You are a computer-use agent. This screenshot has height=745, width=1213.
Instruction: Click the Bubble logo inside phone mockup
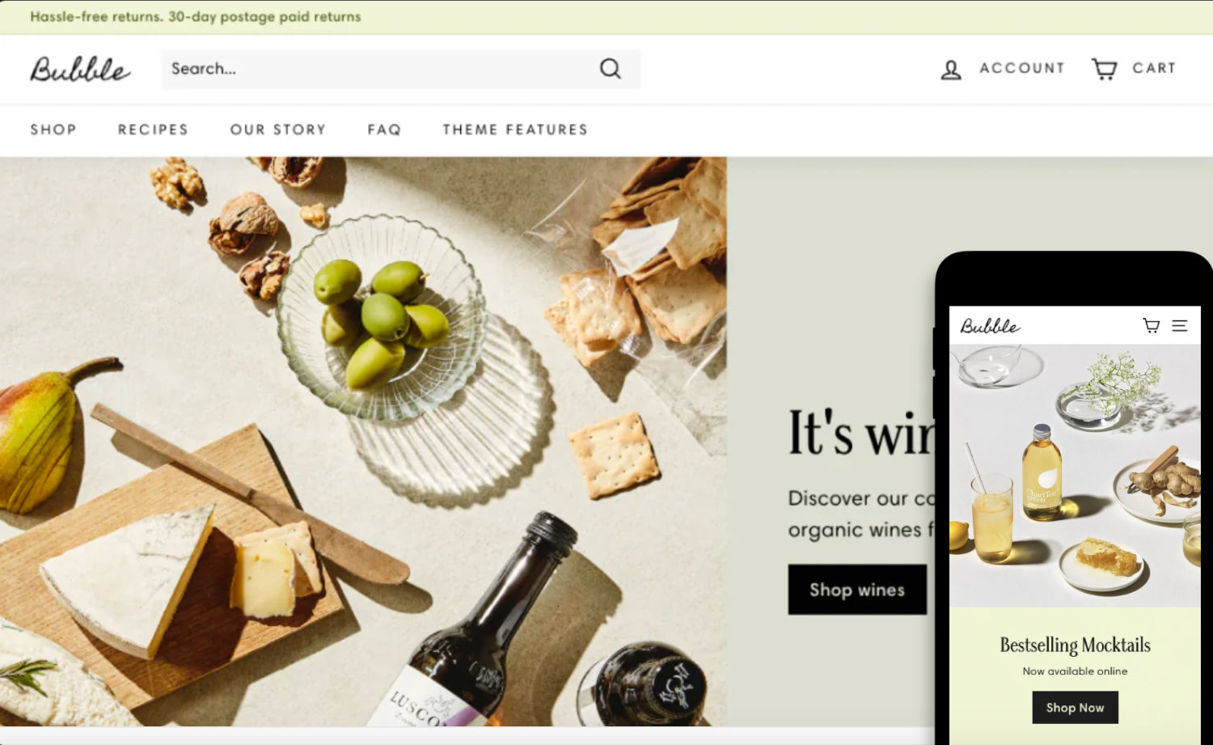[990, 326]
